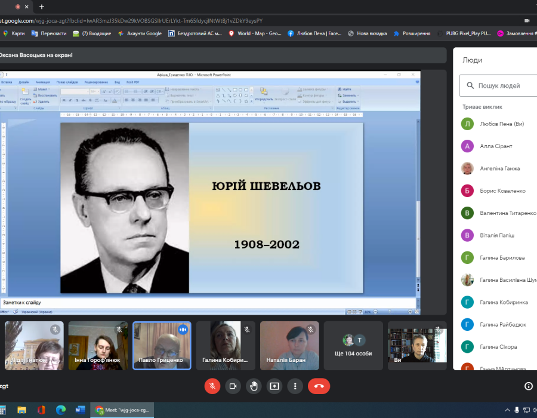This screenshot has width=537, height=418.
Task: Raise hand in the meeting
Action: pos(254,386)
